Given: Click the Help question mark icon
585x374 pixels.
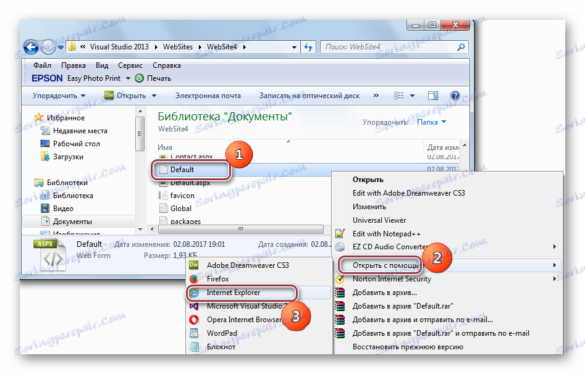Looking at the screenshot, I should (x=455, y=94).
